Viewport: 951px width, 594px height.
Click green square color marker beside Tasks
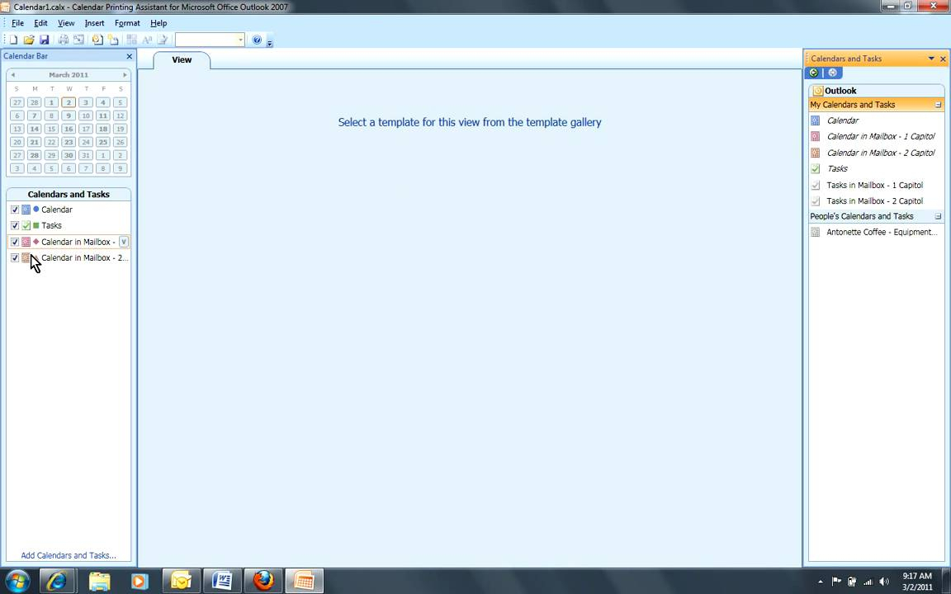(x=35, y=225)
